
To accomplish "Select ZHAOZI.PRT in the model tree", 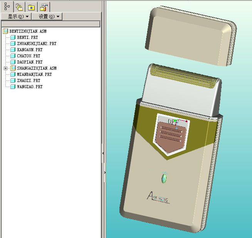I will (29, 80).
